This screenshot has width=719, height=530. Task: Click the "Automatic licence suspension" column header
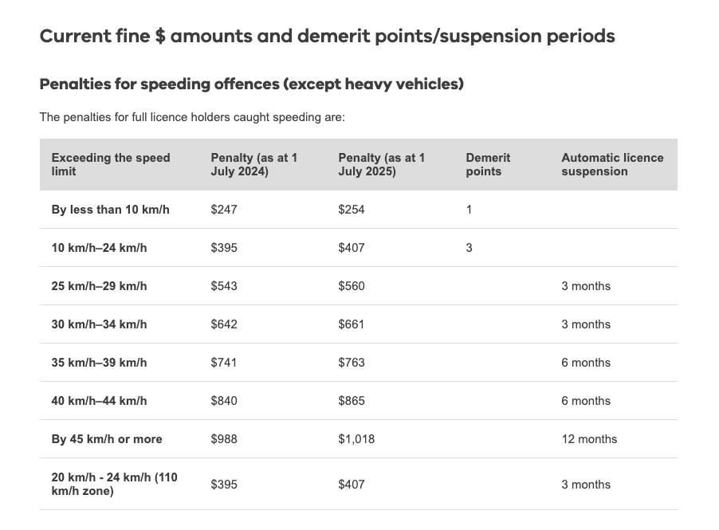tap(612, 164)
